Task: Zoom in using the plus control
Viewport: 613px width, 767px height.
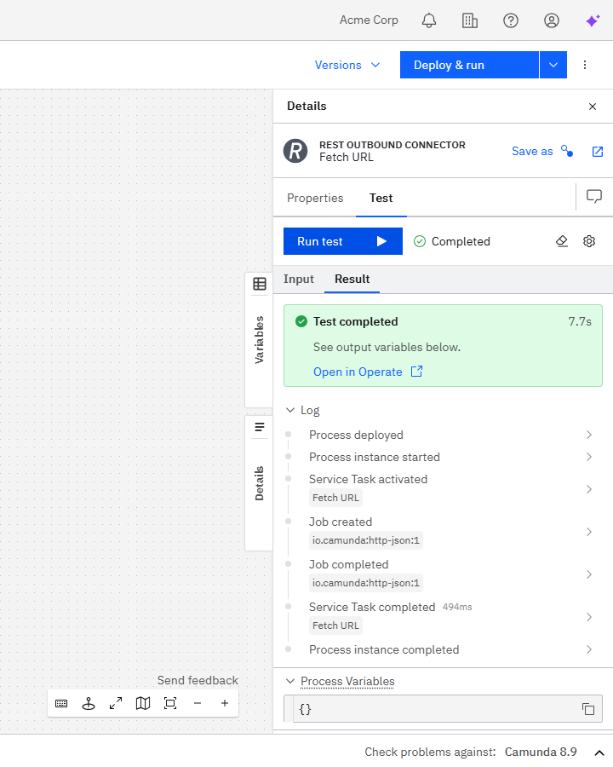Action: pos(224,703)
